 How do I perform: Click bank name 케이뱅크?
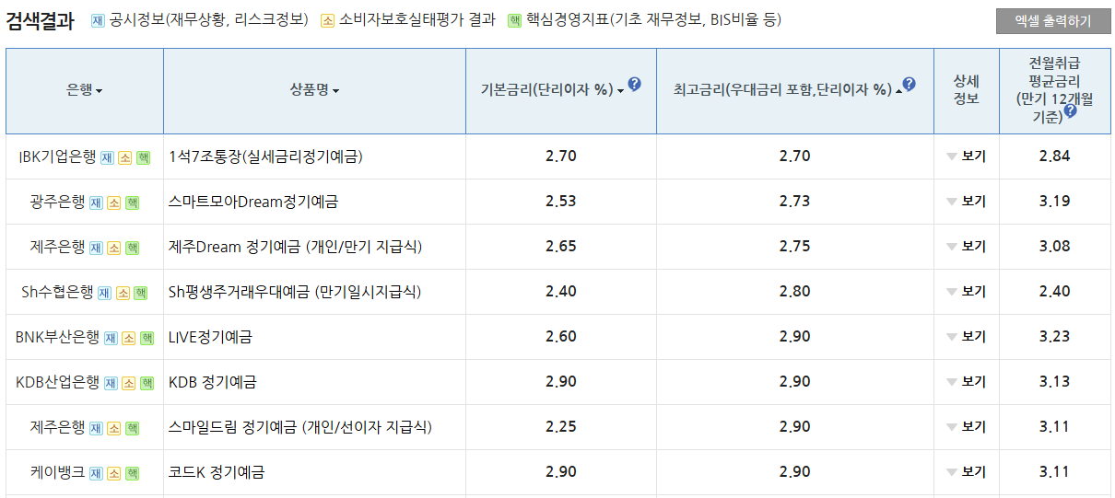pyautogui.click(x=57, y=472)
